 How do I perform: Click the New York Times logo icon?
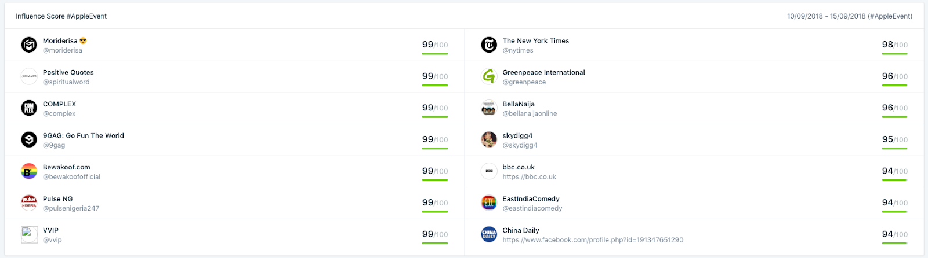pos(489,45)
